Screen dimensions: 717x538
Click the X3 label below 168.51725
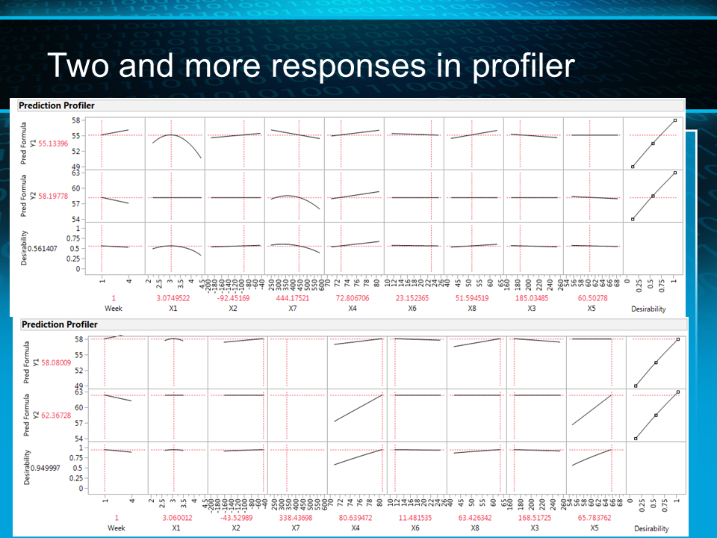tap(535, 528)
